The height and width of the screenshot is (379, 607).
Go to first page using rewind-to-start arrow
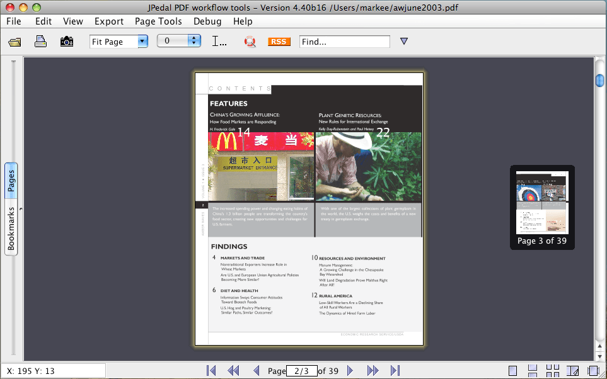pos(212,371)
